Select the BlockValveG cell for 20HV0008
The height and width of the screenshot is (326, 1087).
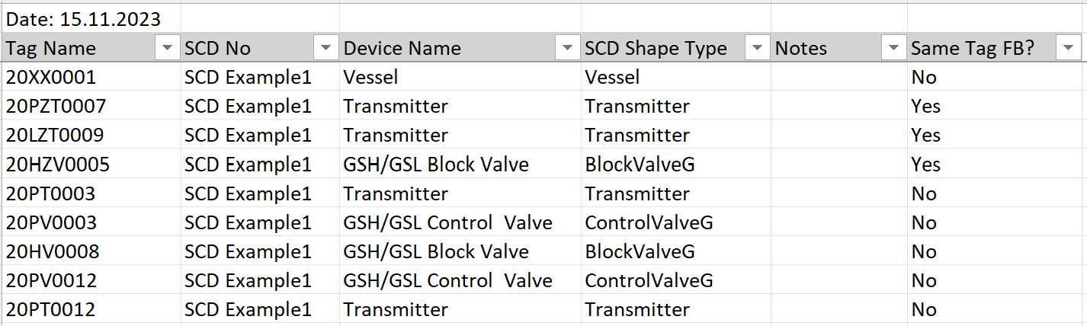[676, 251]
